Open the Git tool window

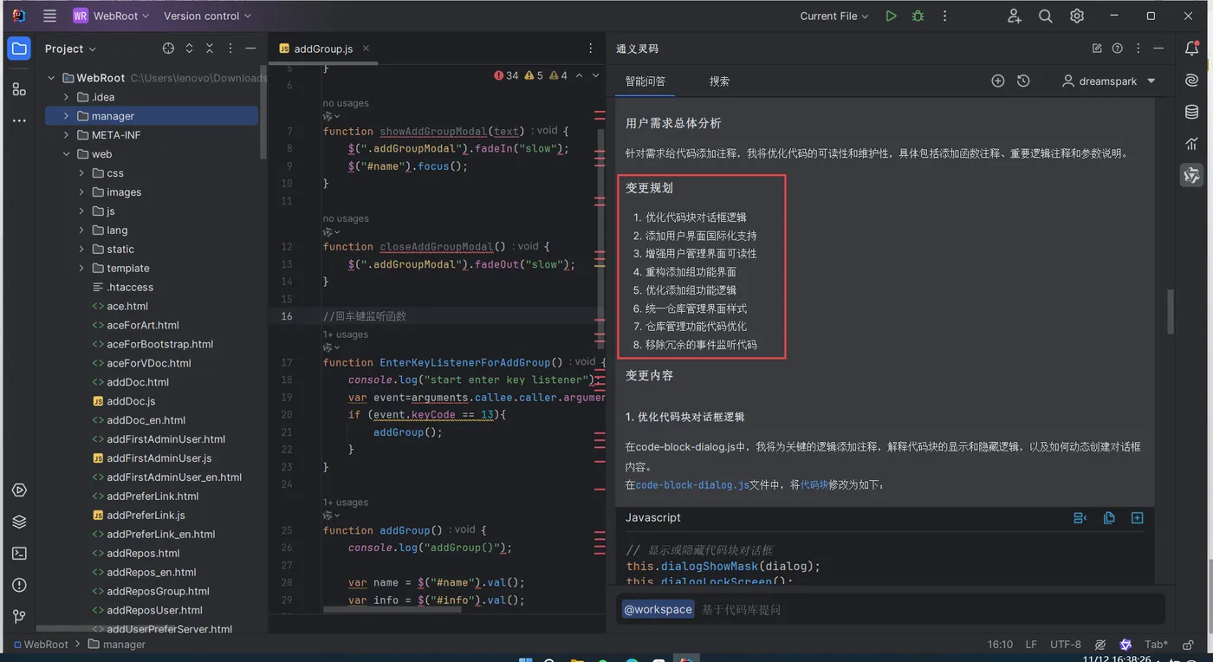pos(19,616)
